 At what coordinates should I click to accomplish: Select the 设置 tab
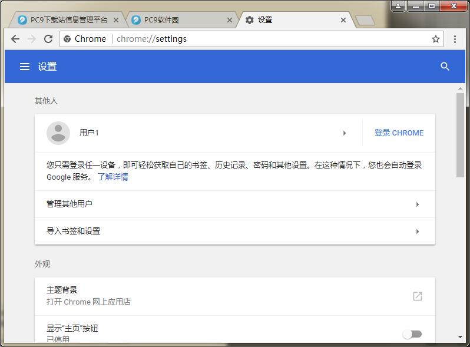click(x=295, y=20)
